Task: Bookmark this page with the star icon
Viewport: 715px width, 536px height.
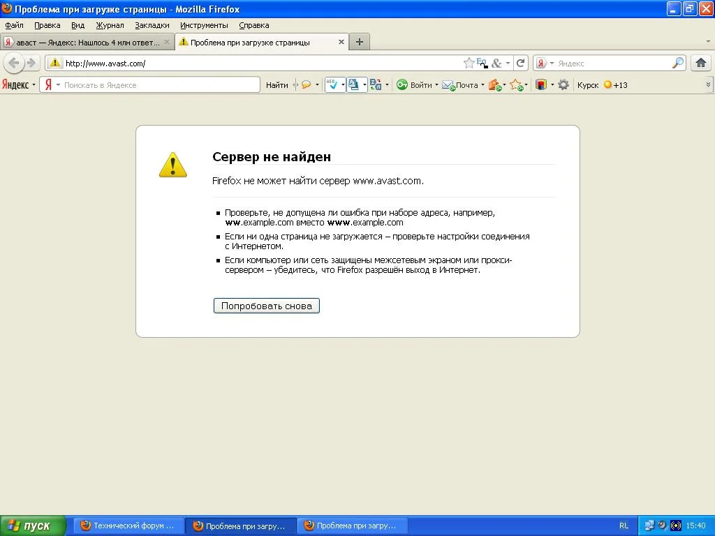Action: coord(469,63)
